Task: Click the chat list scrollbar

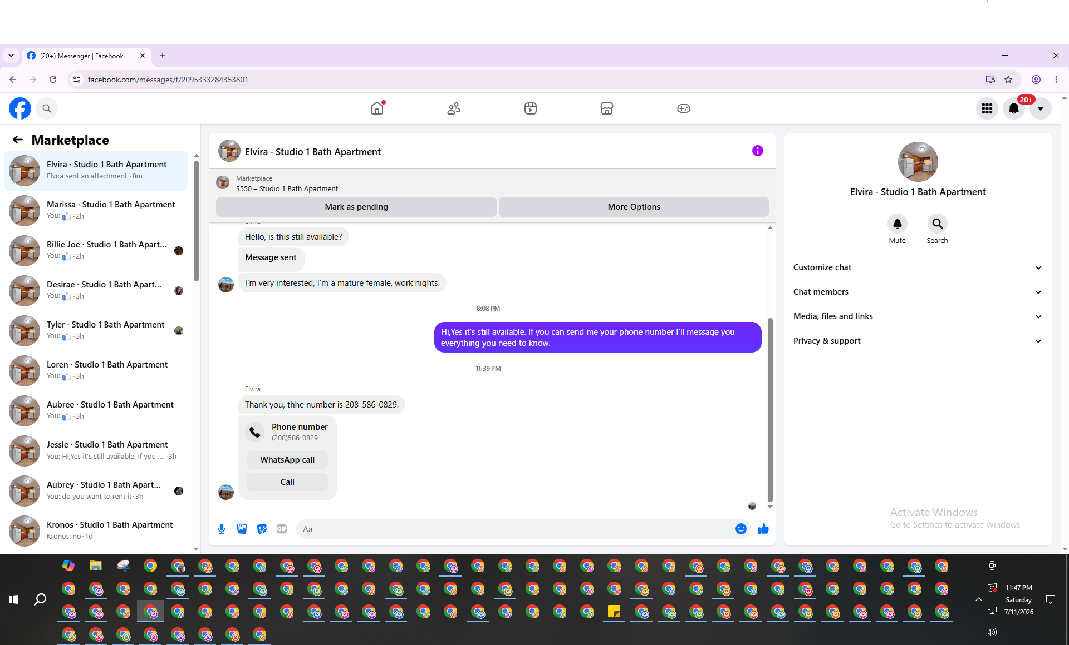Action: 196,221
